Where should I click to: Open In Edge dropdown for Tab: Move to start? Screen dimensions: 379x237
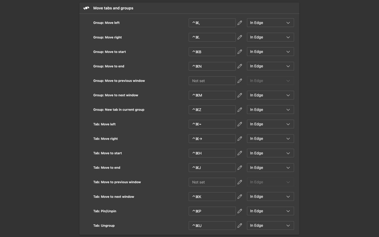(x=270, y=153)
